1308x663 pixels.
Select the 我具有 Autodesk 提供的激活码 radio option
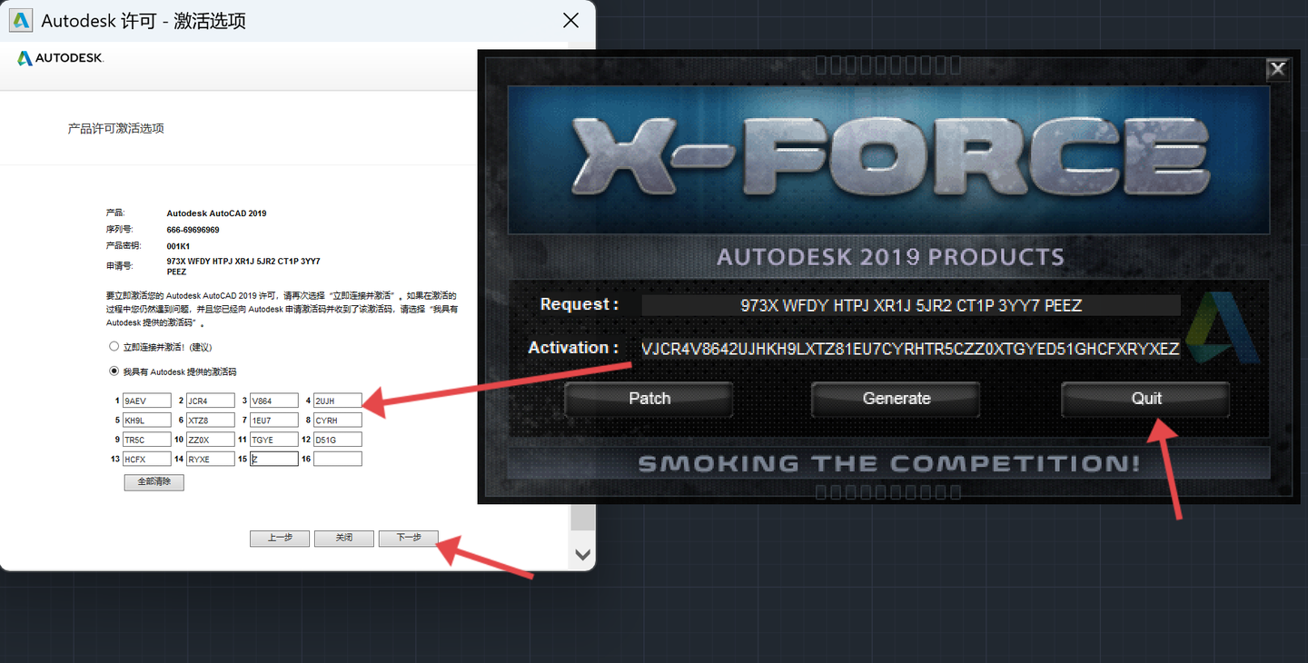(114, 371)
